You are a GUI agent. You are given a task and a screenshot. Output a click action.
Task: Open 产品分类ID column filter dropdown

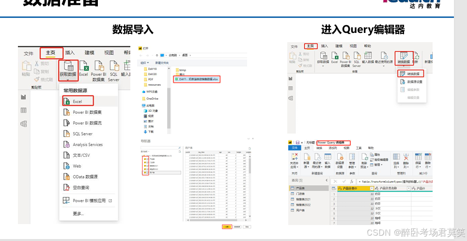[x=372, y=188]
